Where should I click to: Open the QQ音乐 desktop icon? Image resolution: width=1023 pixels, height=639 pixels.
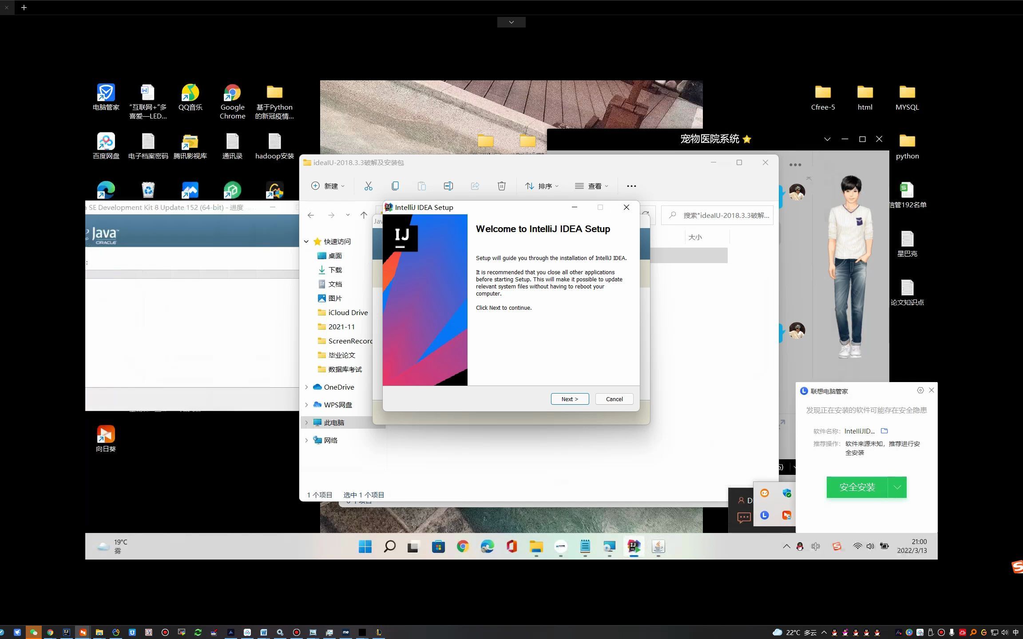pos(190,98)
